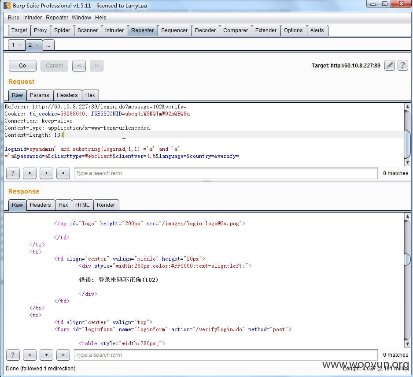Open new Repeater tab with ellipsis

48,45
